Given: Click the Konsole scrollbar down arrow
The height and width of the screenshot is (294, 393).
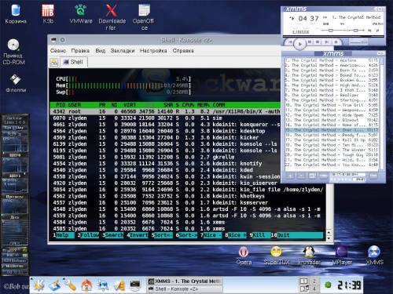Looking at the screenshot, I should click(329, 238).
